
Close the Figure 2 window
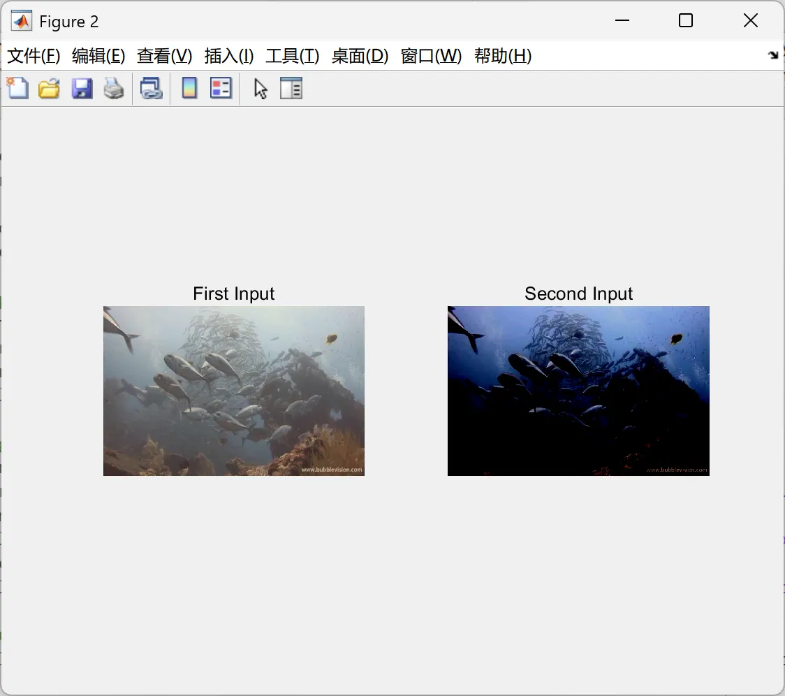click(751, 20)
